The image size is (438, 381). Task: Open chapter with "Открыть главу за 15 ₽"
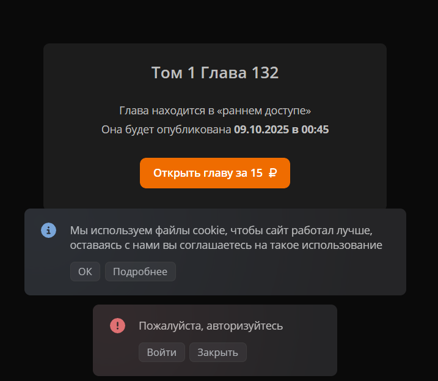click(x=215, y=173)
